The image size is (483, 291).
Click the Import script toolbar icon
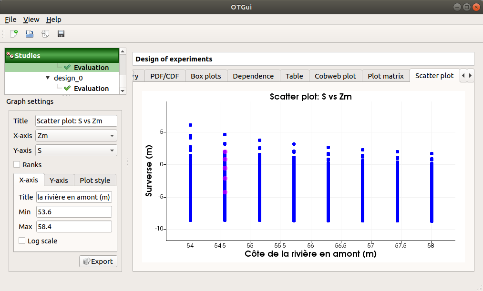pyautogui.click(x=45, y=34)
